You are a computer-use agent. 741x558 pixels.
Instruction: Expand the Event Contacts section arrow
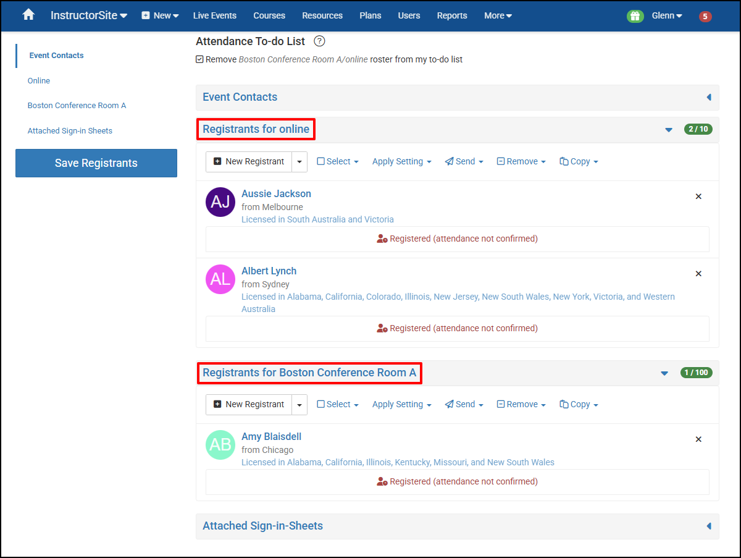coord(708,97)
